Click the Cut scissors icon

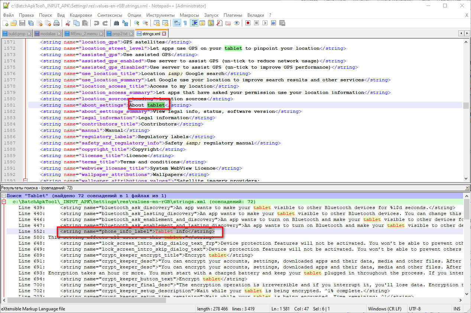click(x=68, y=23)
